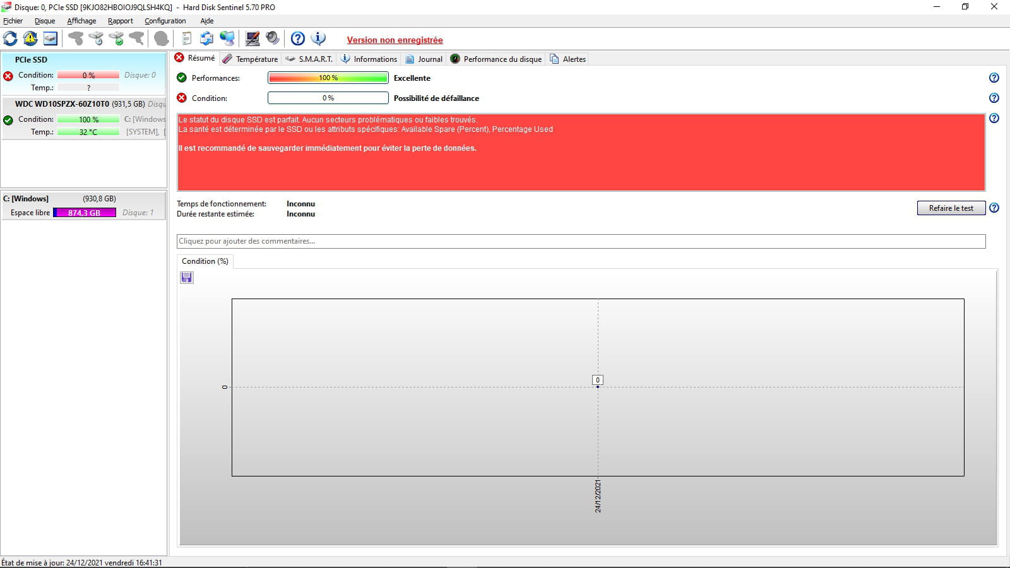
Task: Click the fourth grayed surface test icon
Action: (136, 38)
